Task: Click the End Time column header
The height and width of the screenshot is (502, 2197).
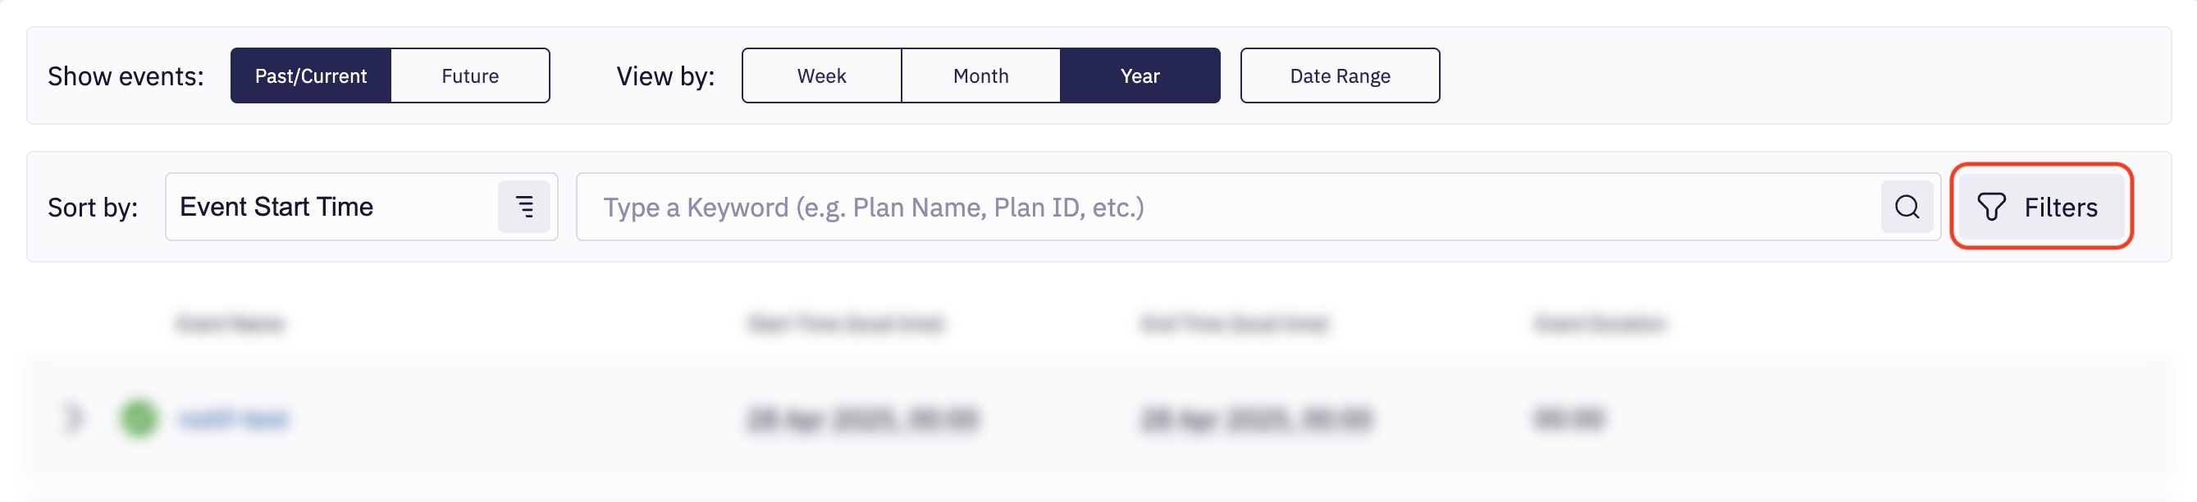Action: point(1234,324)
